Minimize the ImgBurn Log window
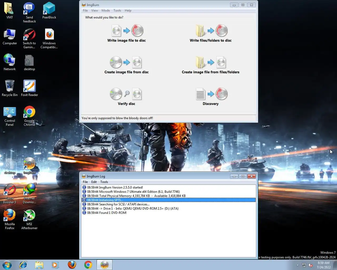The width and height of the screenshot is (337, 270). [x=234, y=176]
